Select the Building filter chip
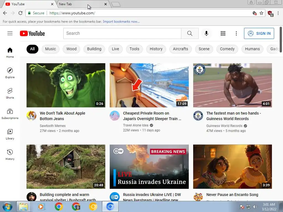This screenshot has height=212, width=283. [94, 49]
